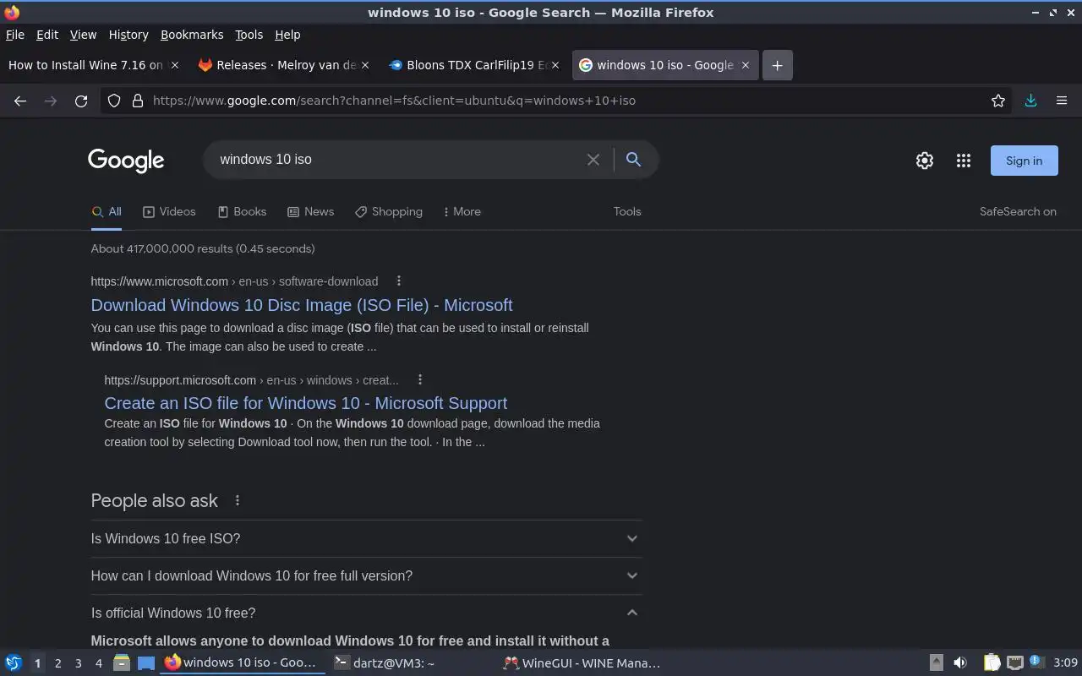The height and width of the screenshot is (676, 1082).
Task: Expand 'How can I download Windows 10' question
Action: pos(366,575)
